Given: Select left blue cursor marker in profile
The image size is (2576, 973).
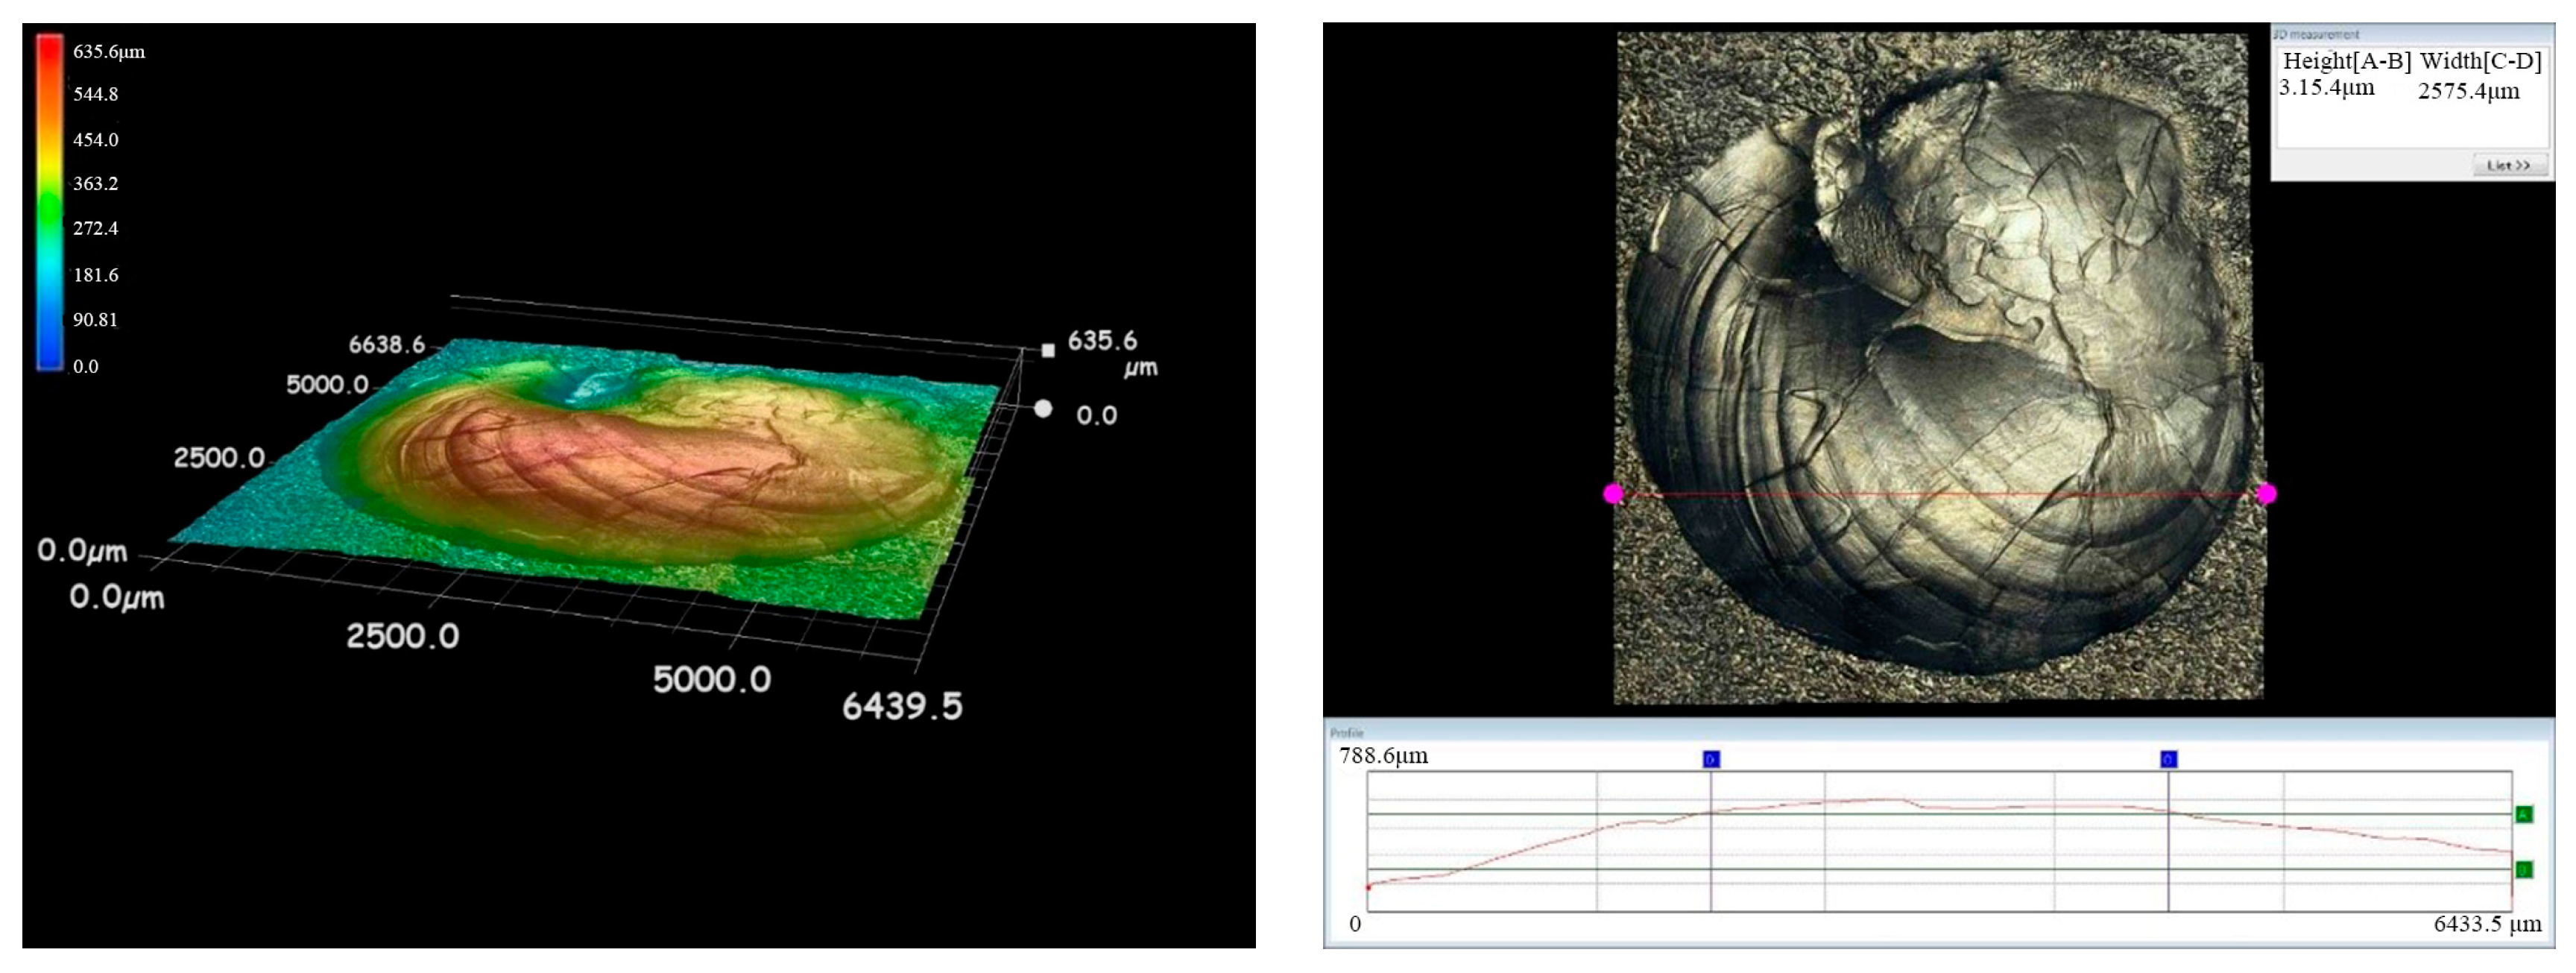Looking at the screenshot, I should tap(1711, 760).
